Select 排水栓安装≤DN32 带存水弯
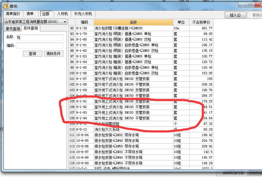This screenshot has height=177, width=262. [x=141, y=135]
